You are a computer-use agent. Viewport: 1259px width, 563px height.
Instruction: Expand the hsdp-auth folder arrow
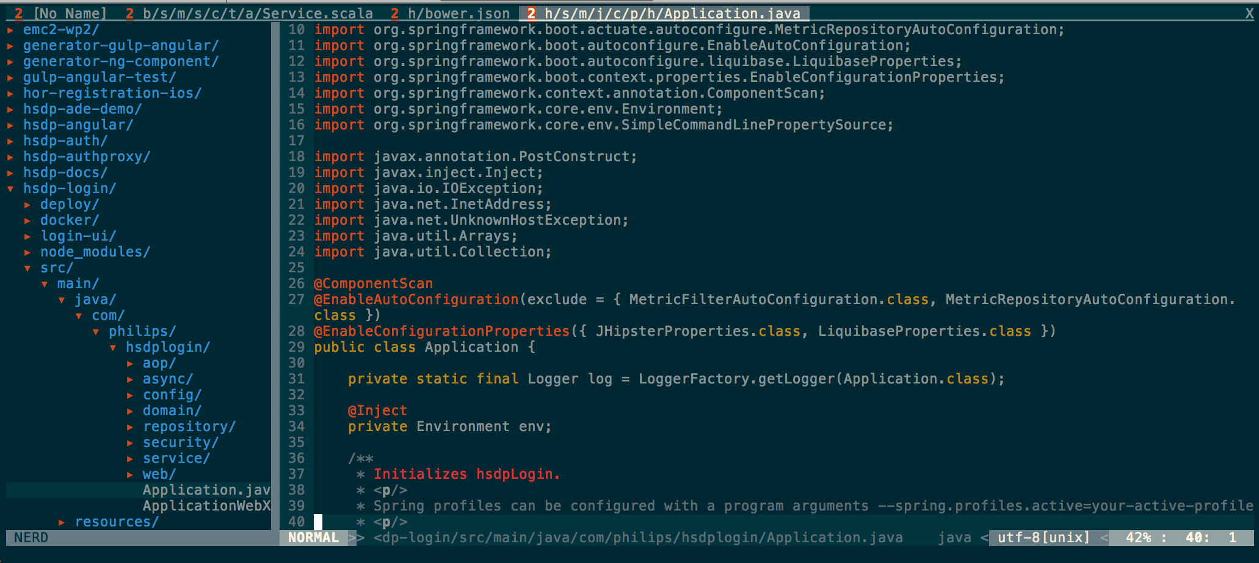[11, 141]
